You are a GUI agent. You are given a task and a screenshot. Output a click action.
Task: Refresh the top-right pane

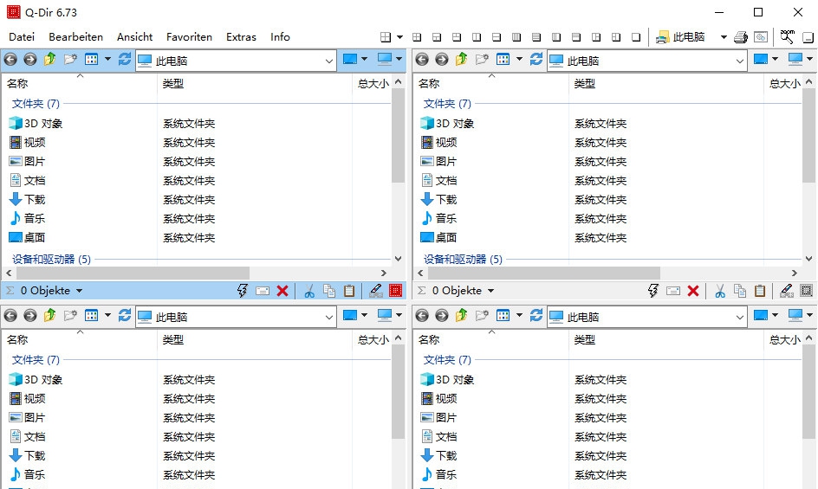(x=536, y=59)
